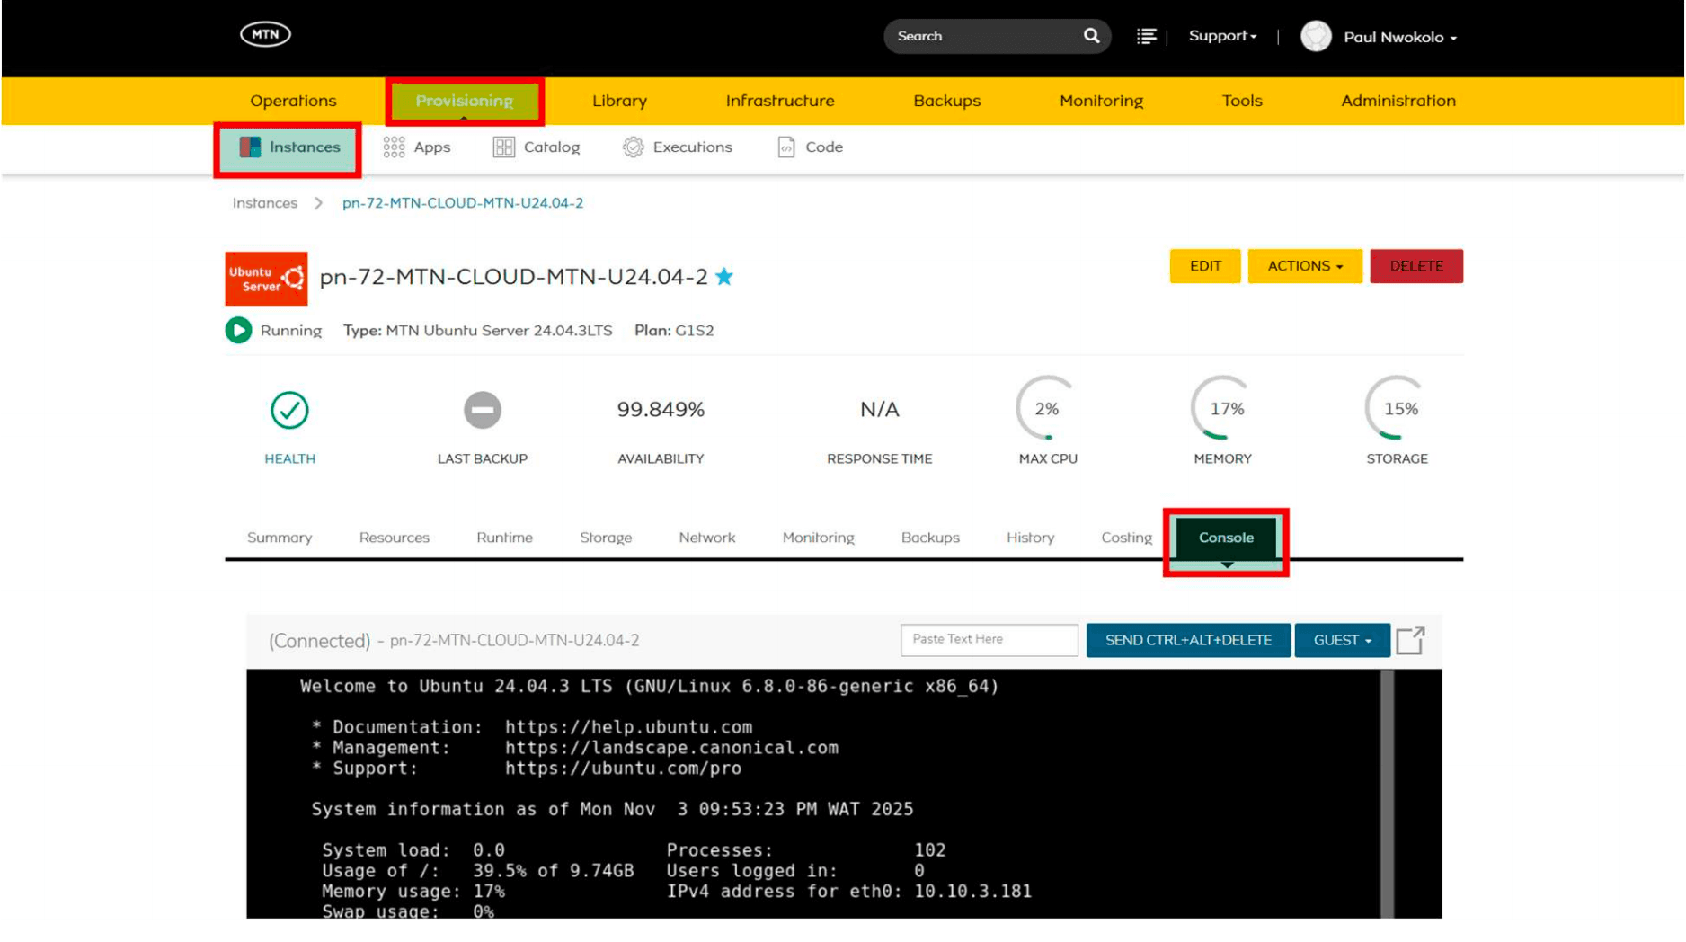Image resolution: width=1686 pixels, height=942 pixels.
Task: Expand the Actions dropdown button
Action: tap(1305, 266)
